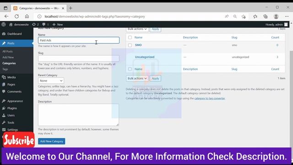The height and width of the screenshot is (165, 293).
Task: Open category to tag converter link
Action: click(x=210, y=99)
